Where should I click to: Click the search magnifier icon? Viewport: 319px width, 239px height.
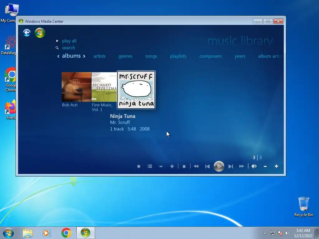tap(57, 48)
